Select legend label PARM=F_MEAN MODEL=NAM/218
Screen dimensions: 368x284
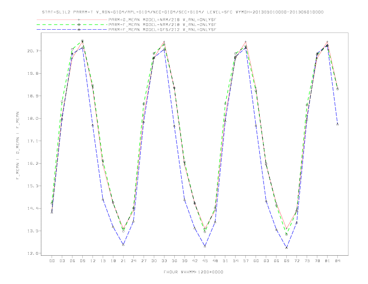point(162,25)
